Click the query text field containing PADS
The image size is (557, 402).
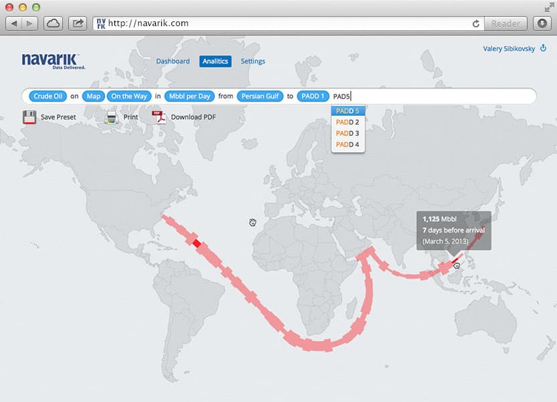point(435,96)
